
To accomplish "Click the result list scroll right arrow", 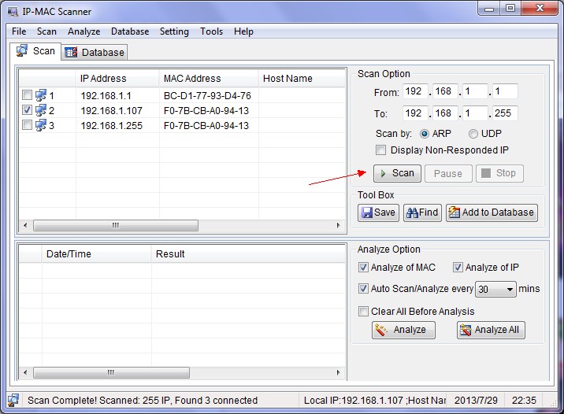I will [x=339, y=372].
